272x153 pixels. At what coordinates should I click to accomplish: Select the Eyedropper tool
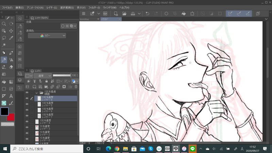click(x=11, y=38)
